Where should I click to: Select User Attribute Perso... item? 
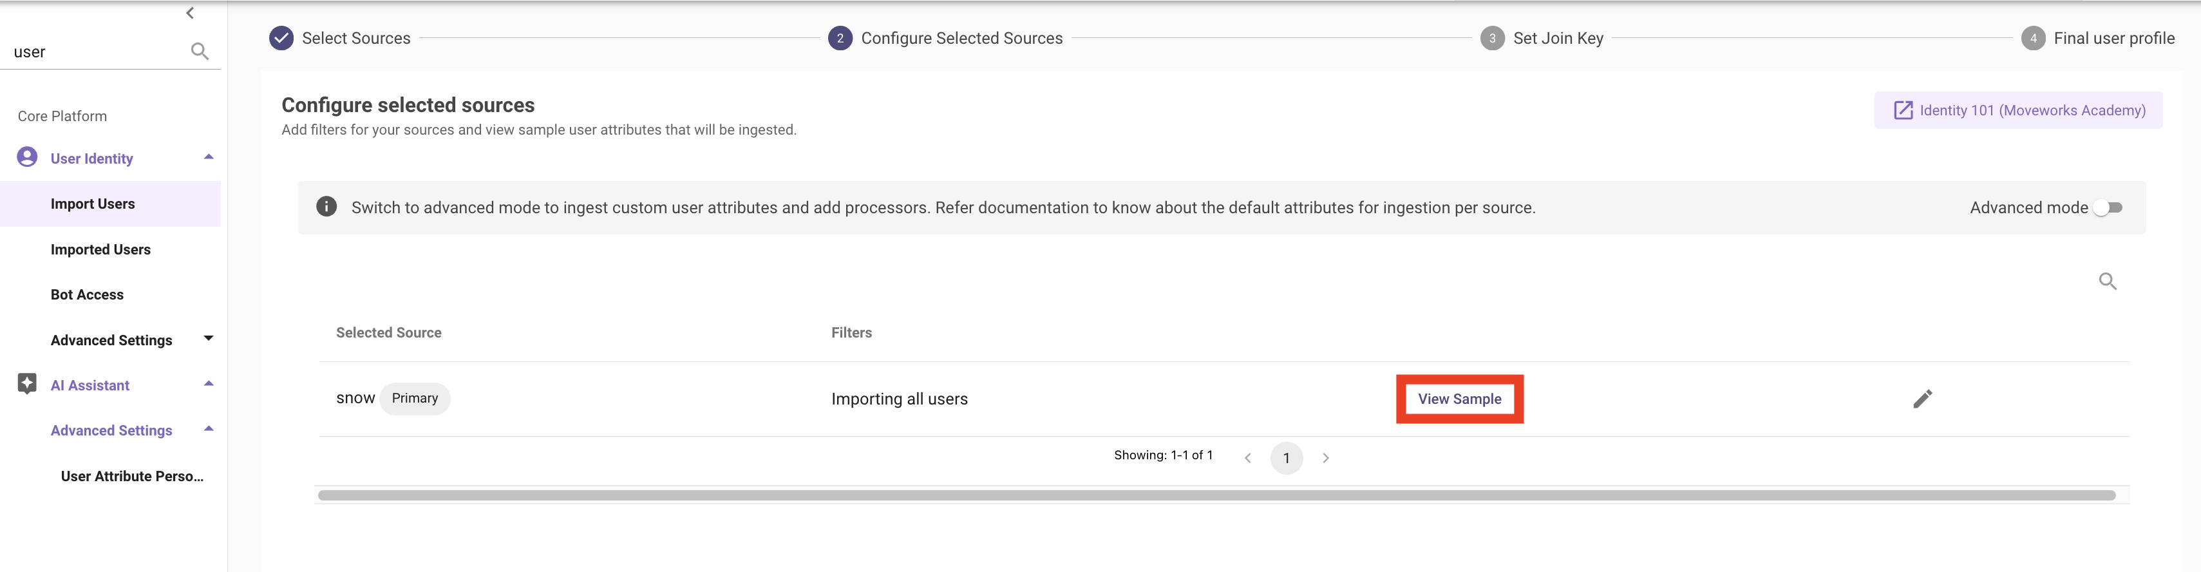click(133, 476)
